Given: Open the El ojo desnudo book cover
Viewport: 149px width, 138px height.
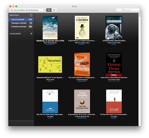Looking at the screenshot, I should (82, 101).
